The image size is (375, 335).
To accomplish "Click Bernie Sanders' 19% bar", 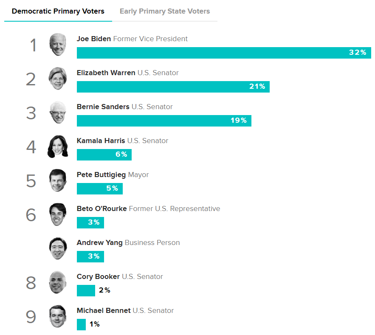I will [164, 121].
